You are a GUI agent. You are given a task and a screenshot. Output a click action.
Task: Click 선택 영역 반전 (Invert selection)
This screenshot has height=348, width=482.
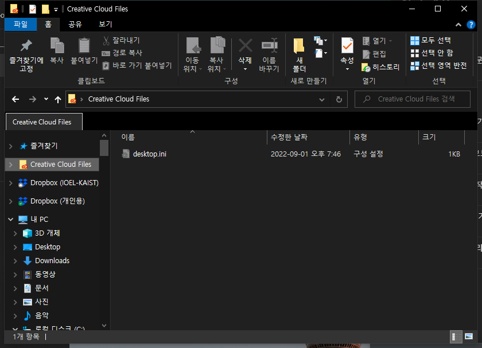(x=438, y=65)
